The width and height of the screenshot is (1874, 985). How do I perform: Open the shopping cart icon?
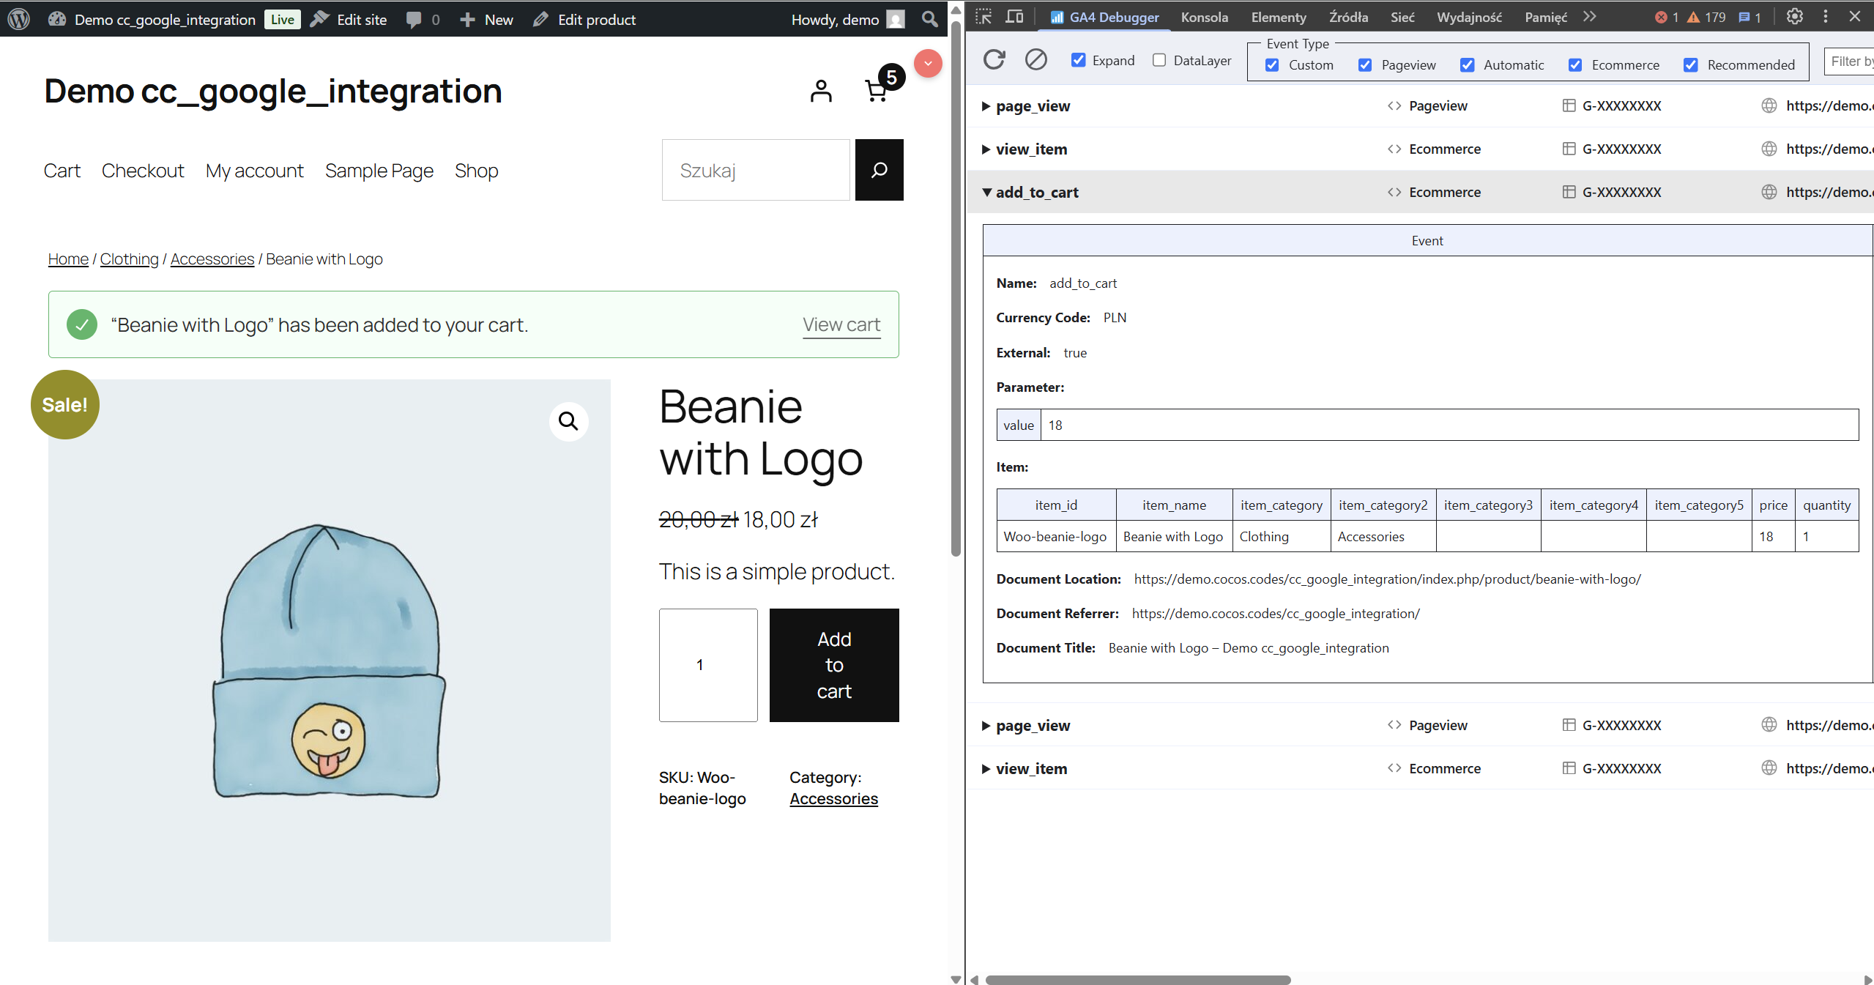point(877,91)
